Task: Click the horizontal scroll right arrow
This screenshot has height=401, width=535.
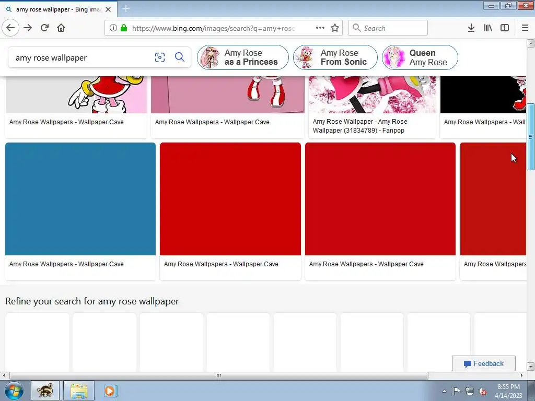Action: pyautogui.click(x=521, y=375)
